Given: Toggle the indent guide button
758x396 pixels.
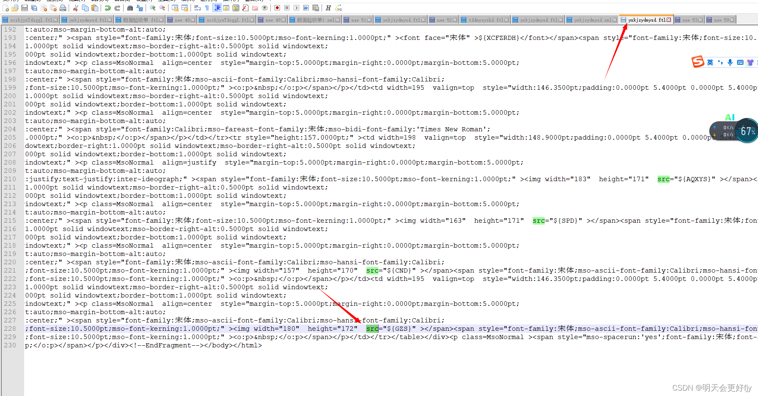Looking at the screenshot, I should 217,8.
